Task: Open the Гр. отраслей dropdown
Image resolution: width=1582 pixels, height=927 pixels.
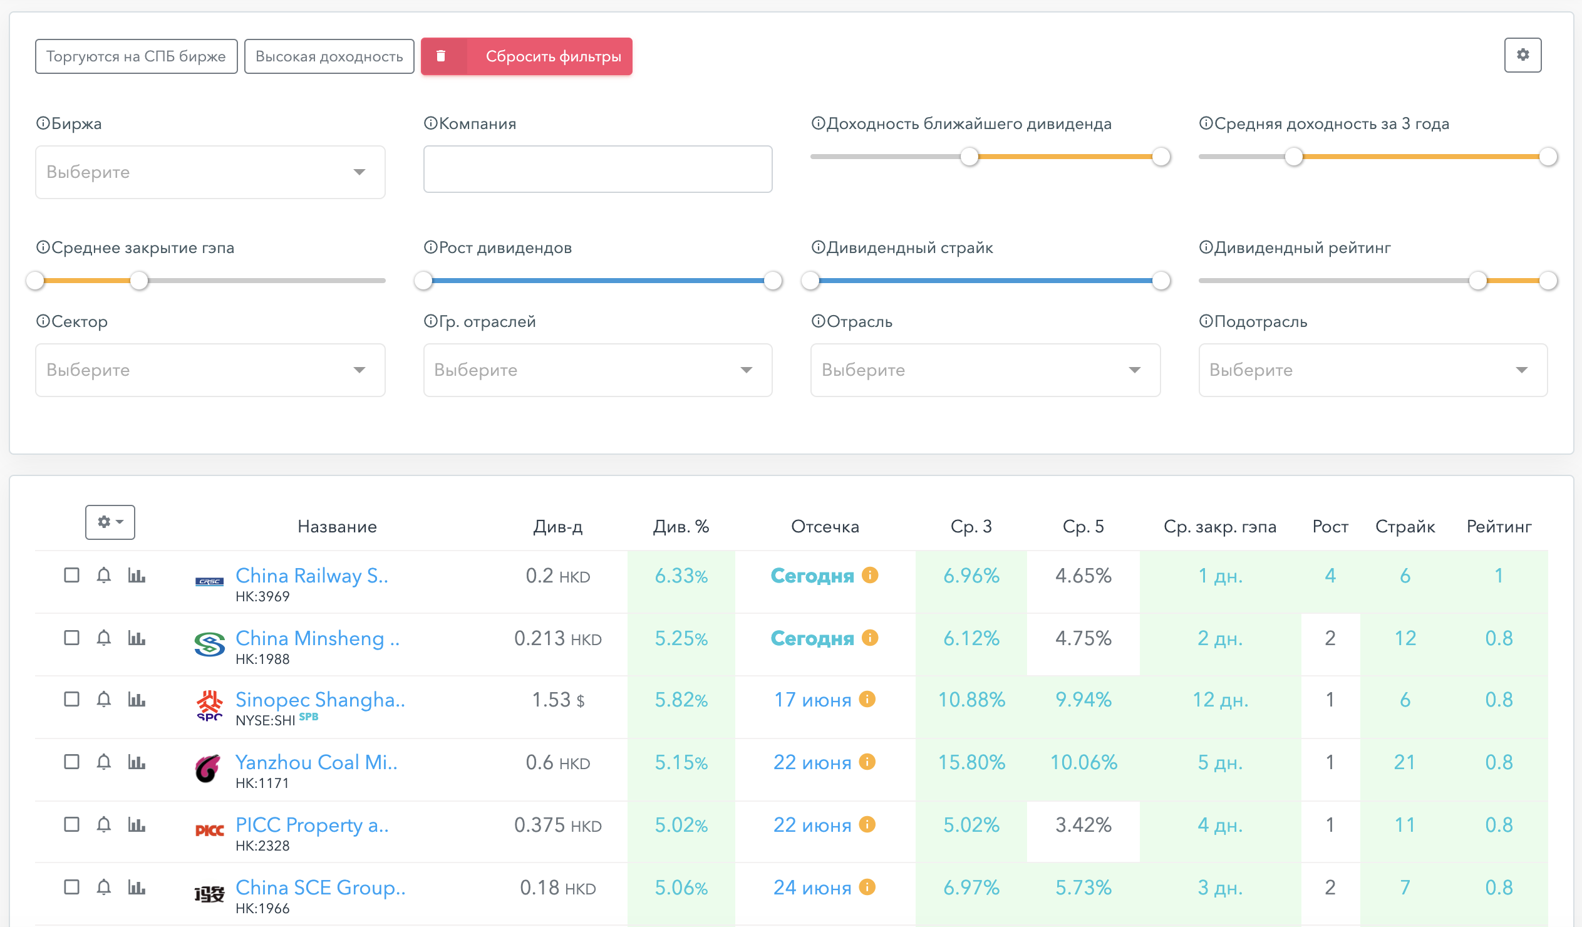Action: pos(597,370)
